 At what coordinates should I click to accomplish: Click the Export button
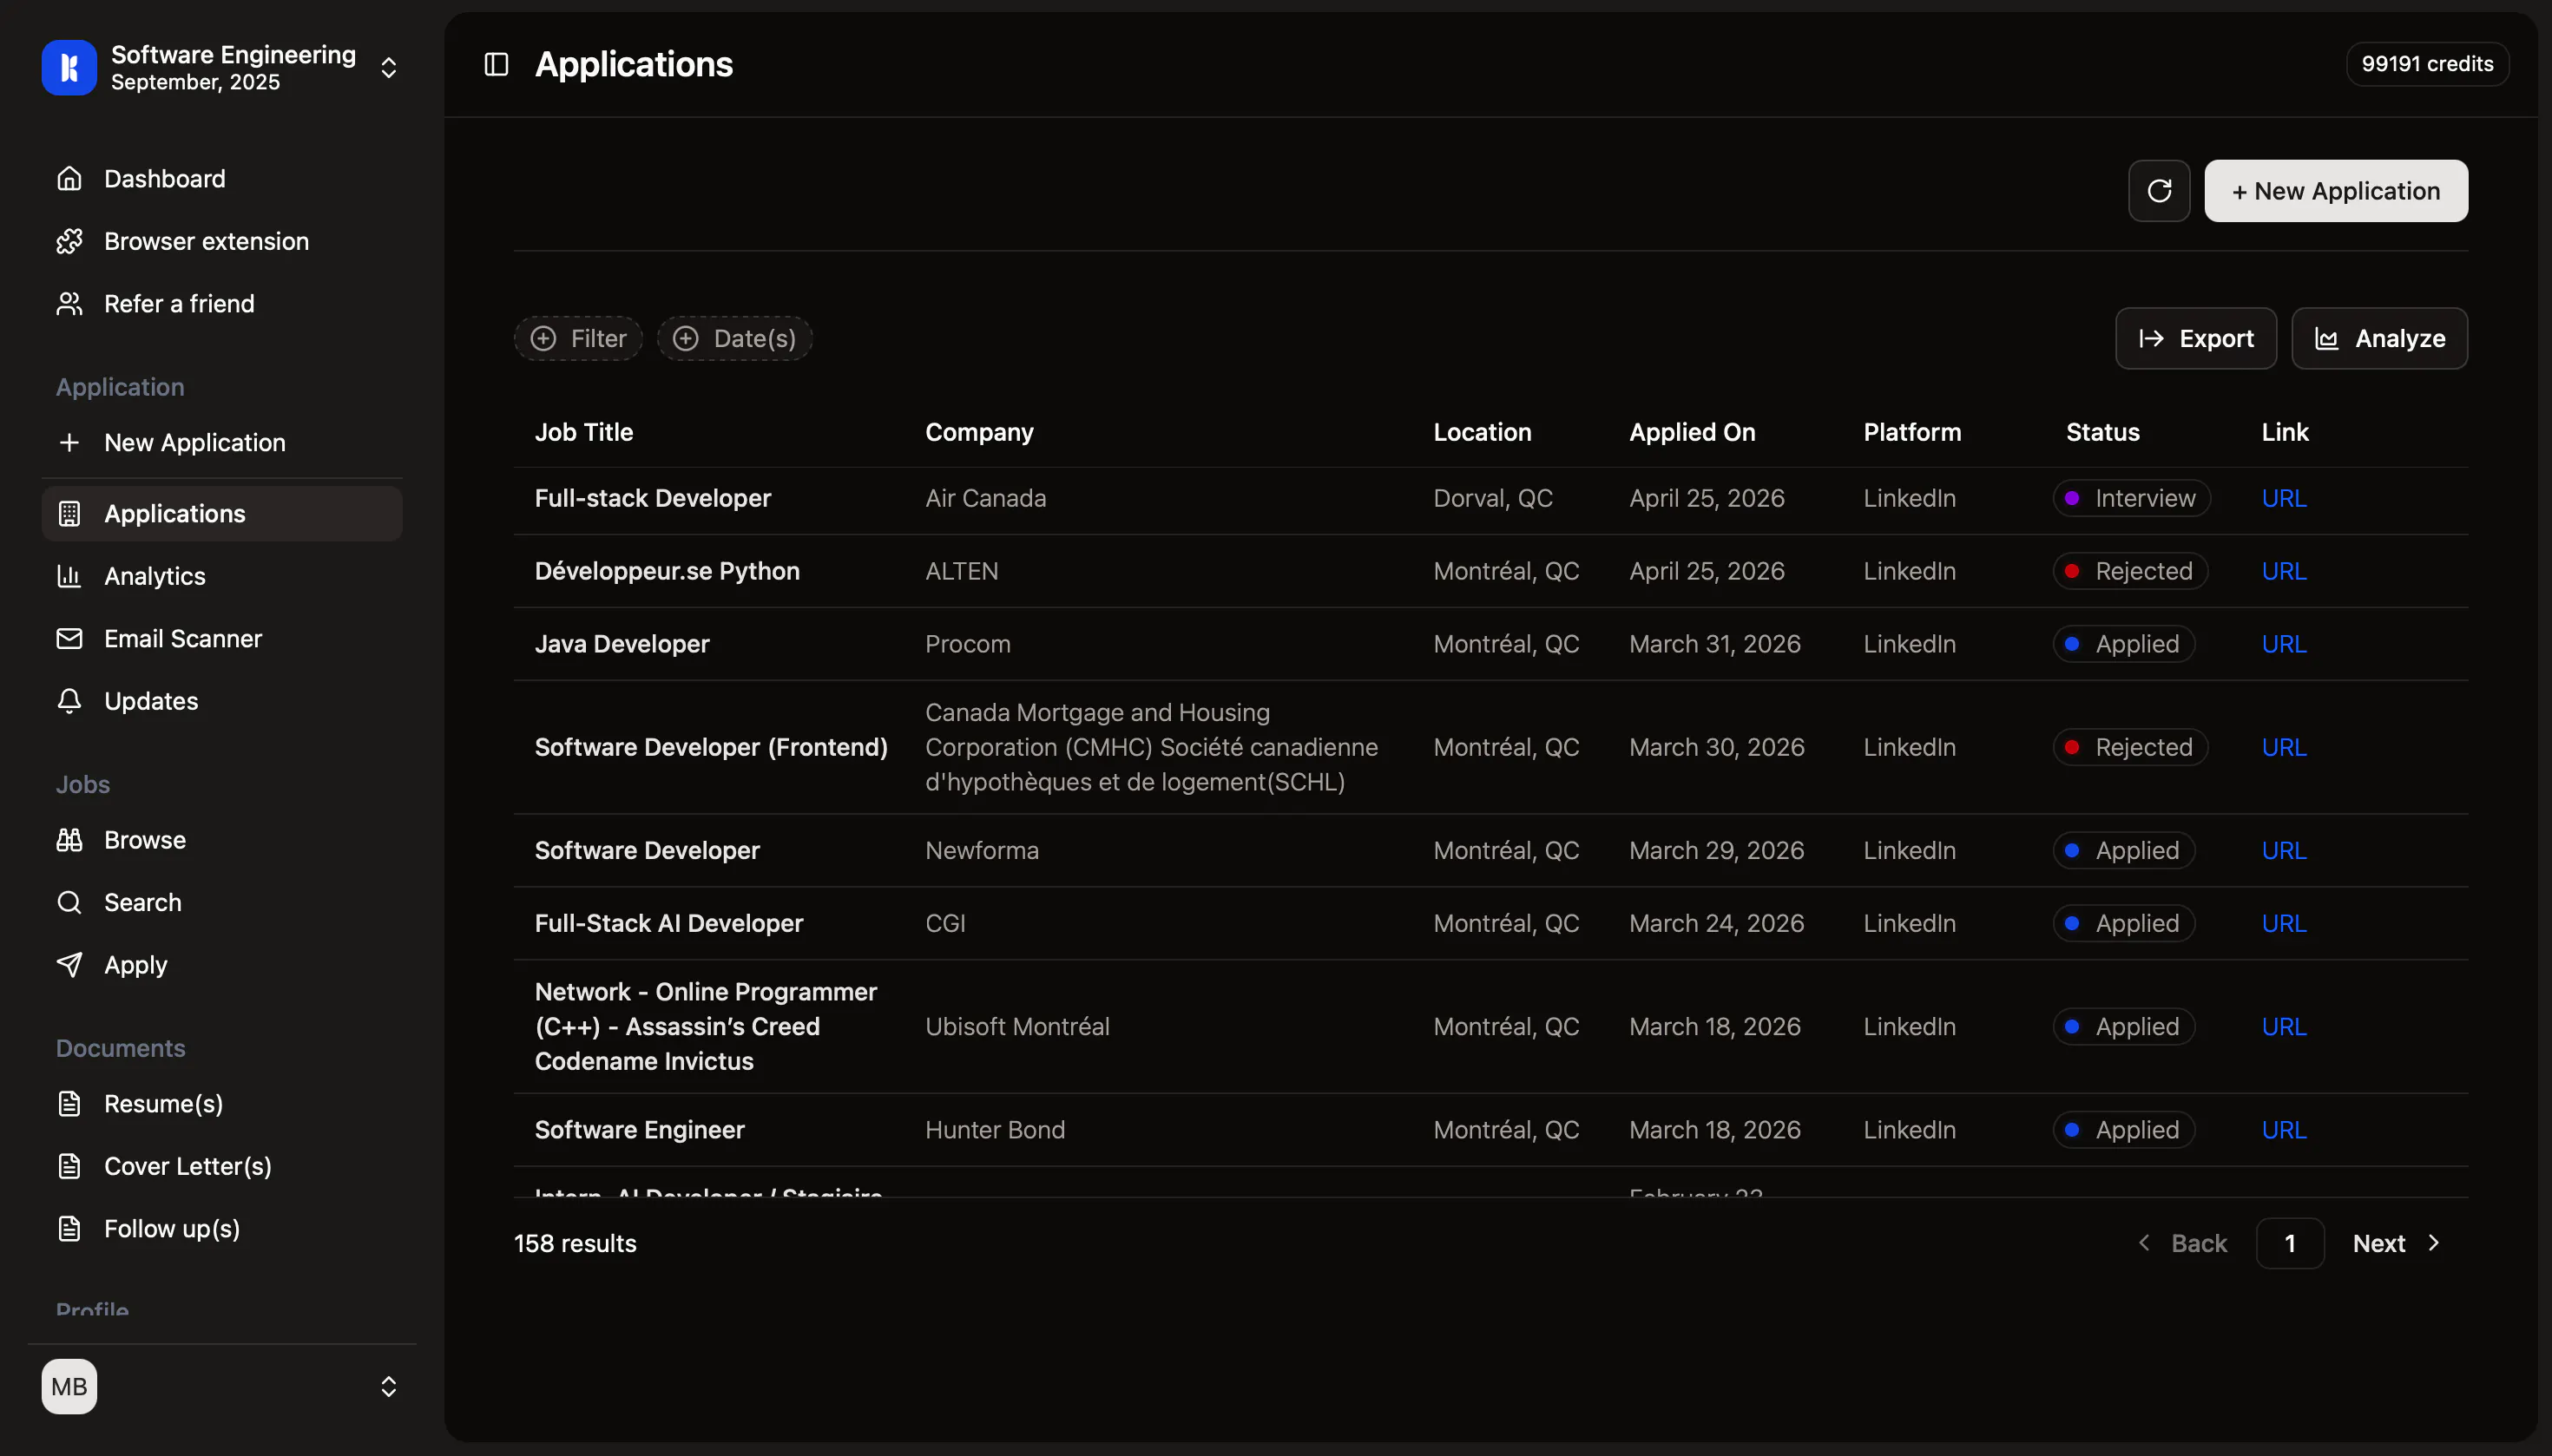2196,338
